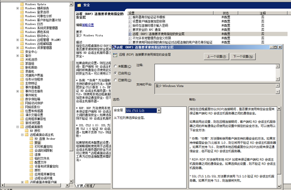Select the 远程 (RDP) 连接要求使用指定的安全层 policy row
The height and width of the screenshot is (190, 291).
pos(207,34)
